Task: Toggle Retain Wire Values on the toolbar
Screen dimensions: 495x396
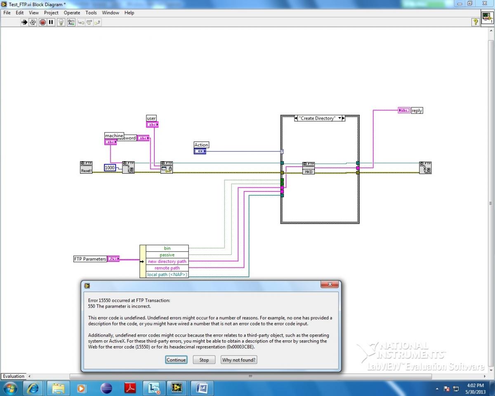Action: click(x=71, y=22)
